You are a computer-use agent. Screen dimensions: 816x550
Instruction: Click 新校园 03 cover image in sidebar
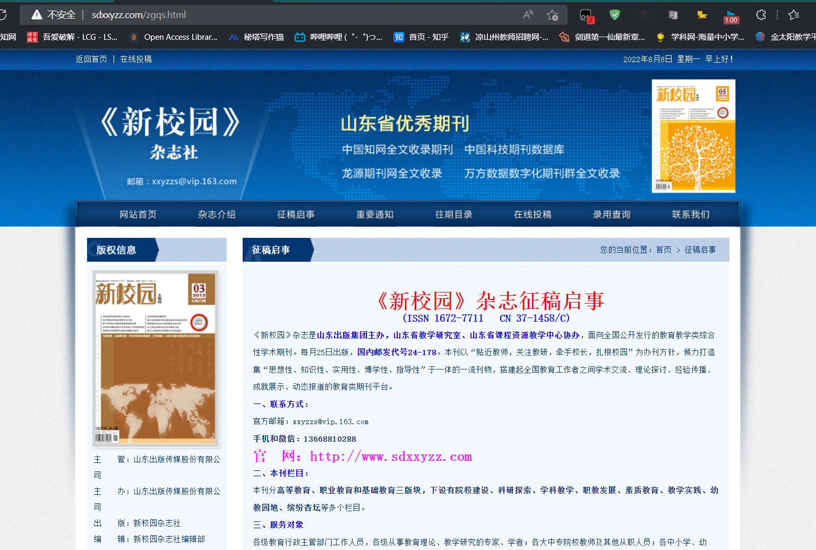156,358
